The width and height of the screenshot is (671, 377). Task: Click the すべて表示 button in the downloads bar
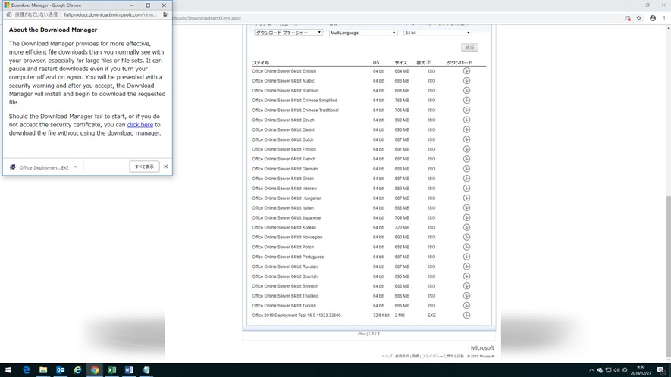click(144, 167)
